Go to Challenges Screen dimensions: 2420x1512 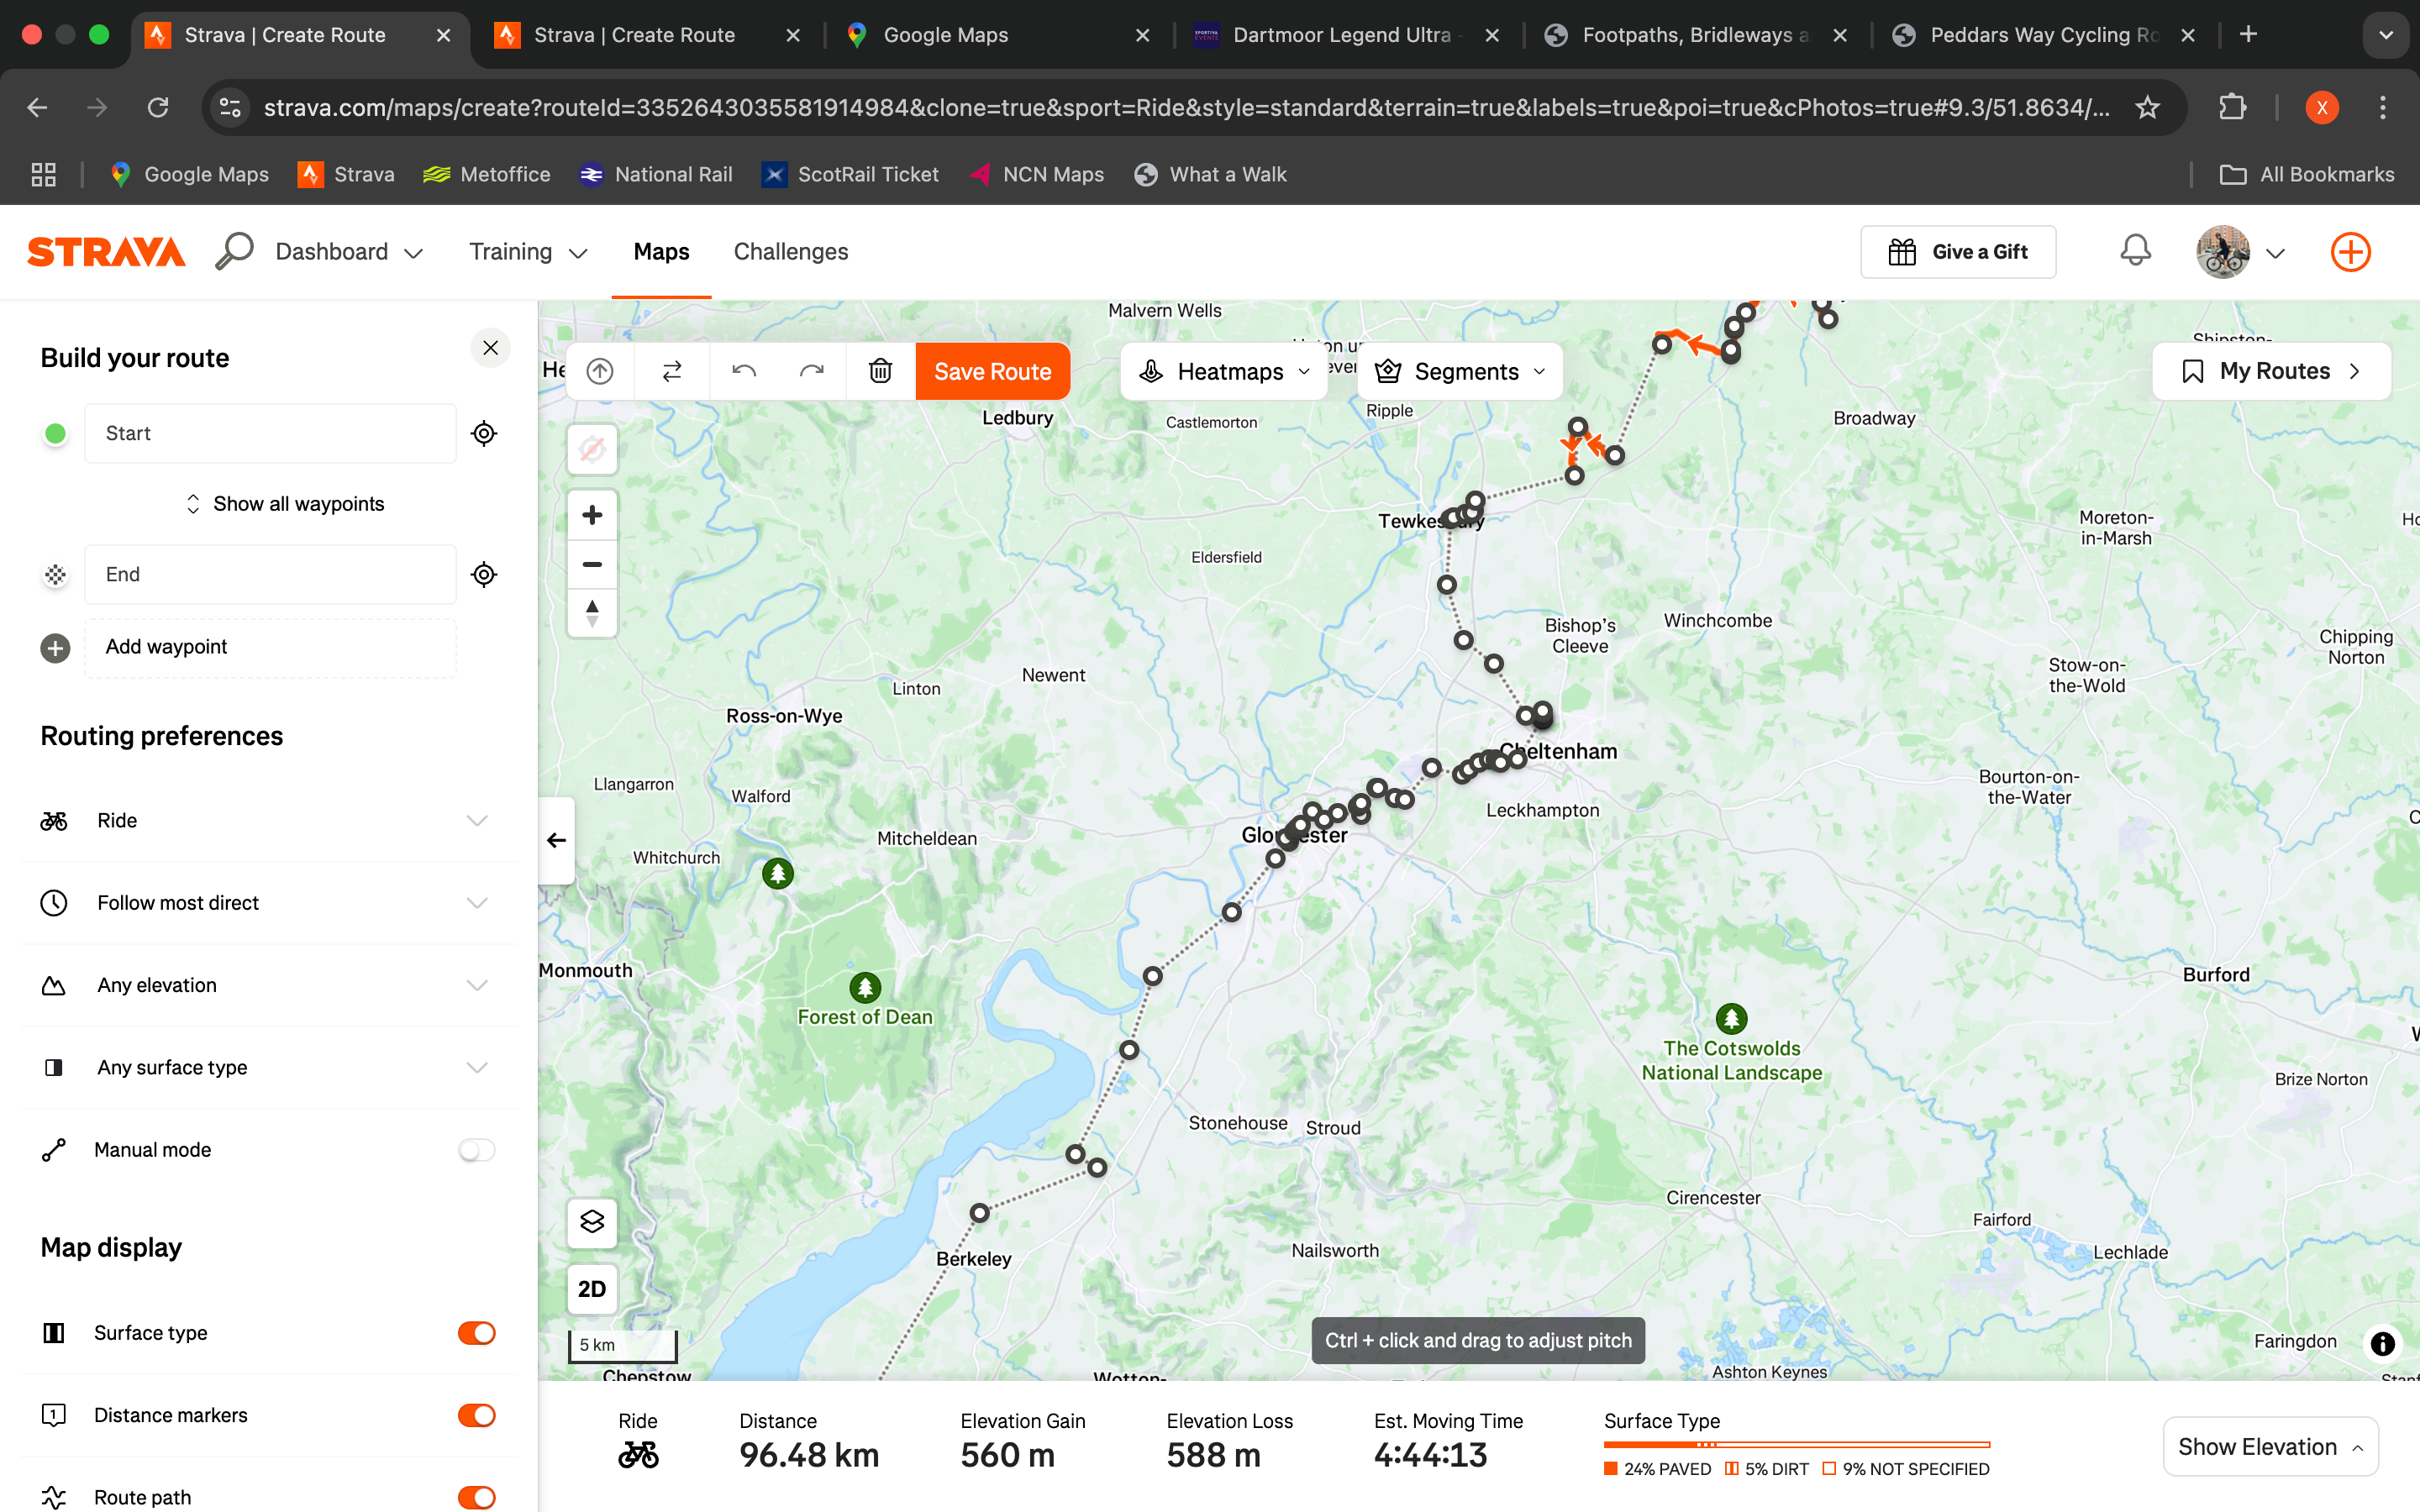[790, 252]
